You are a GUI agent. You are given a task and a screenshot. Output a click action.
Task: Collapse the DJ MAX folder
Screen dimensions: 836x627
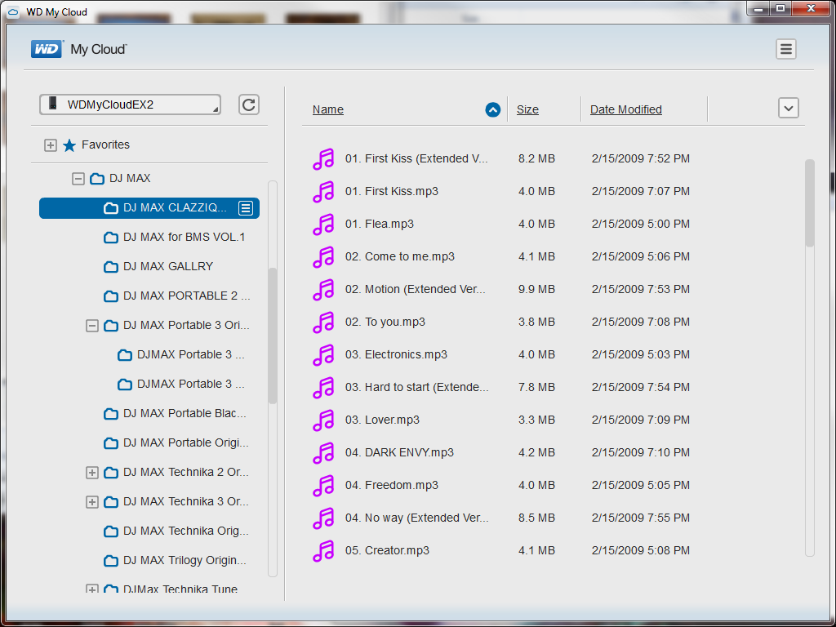tap(78, 179)
